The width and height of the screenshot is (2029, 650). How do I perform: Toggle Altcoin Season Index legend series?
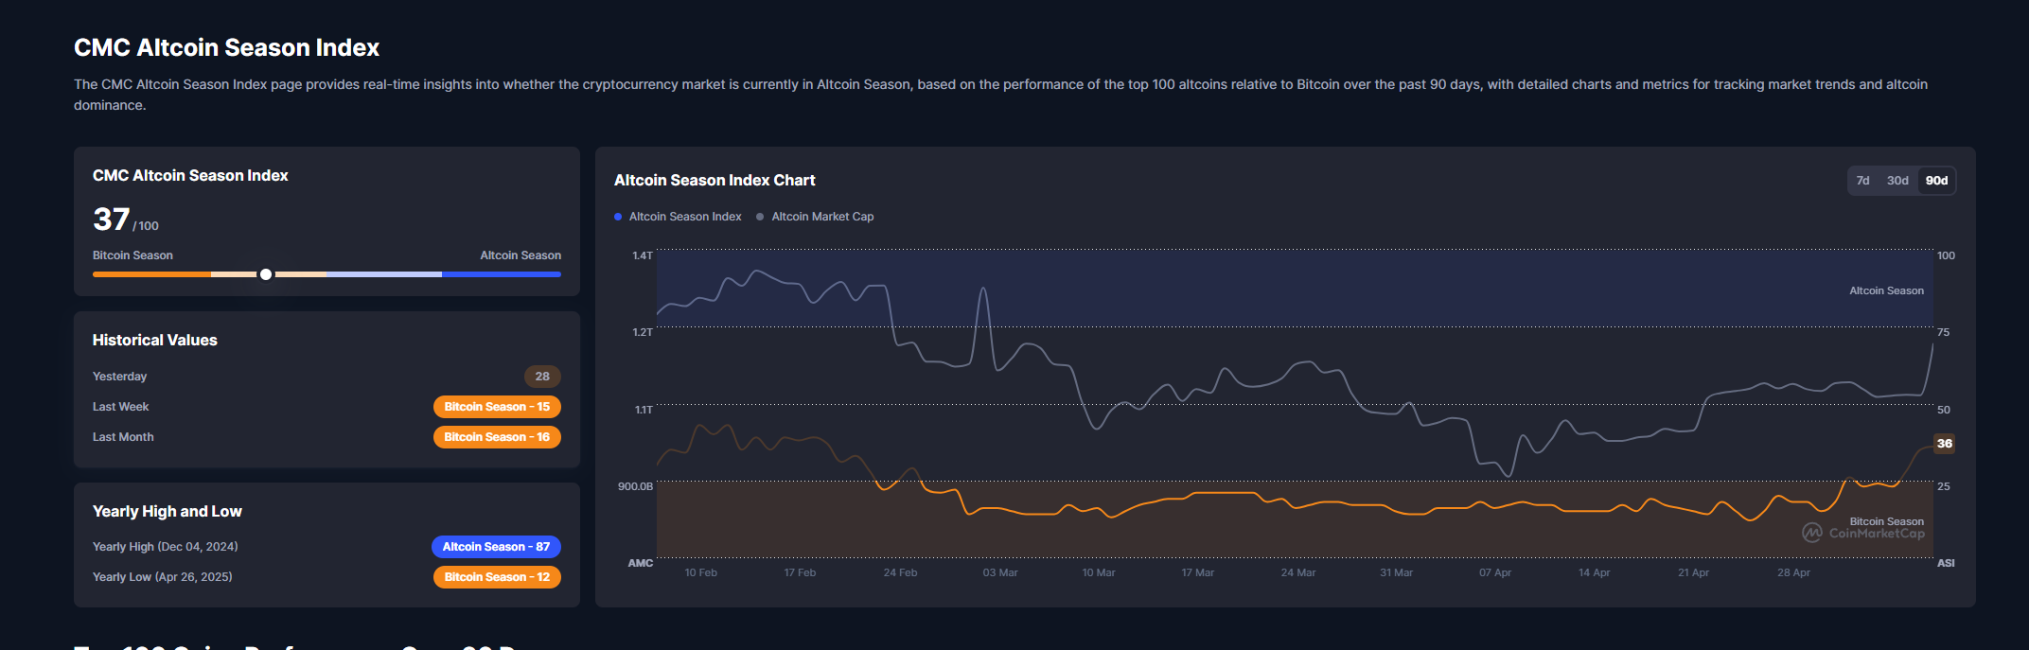click(678, 217)
